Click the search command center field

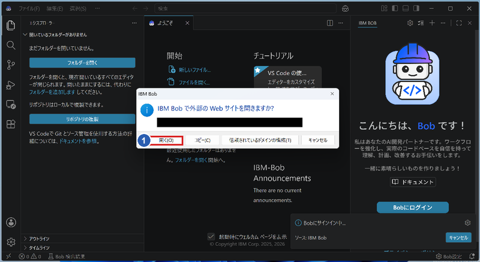245,8
